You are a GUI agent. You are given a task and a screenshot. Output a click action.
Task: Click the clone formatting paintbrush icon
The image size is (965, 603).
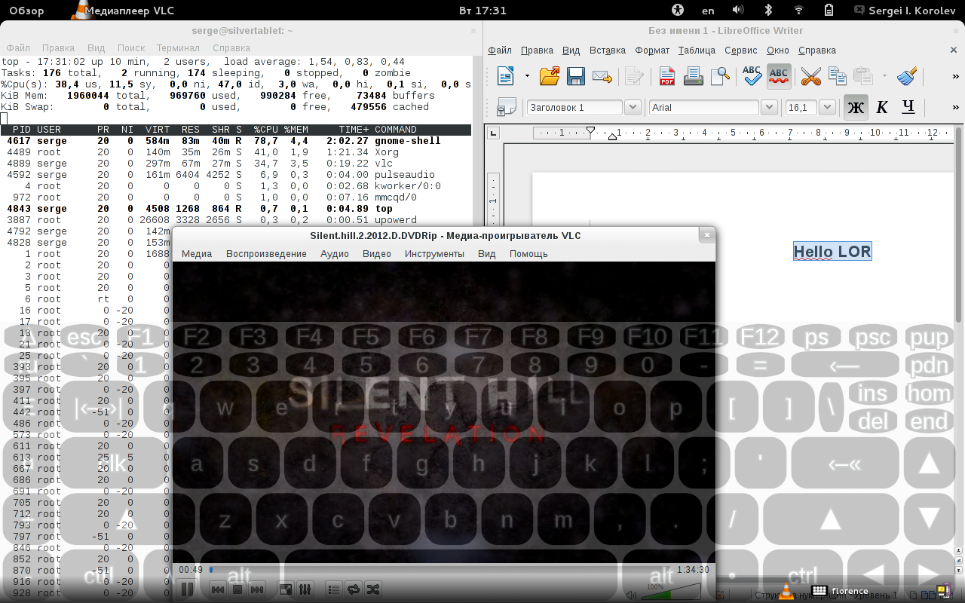click(x=907, y=76)
